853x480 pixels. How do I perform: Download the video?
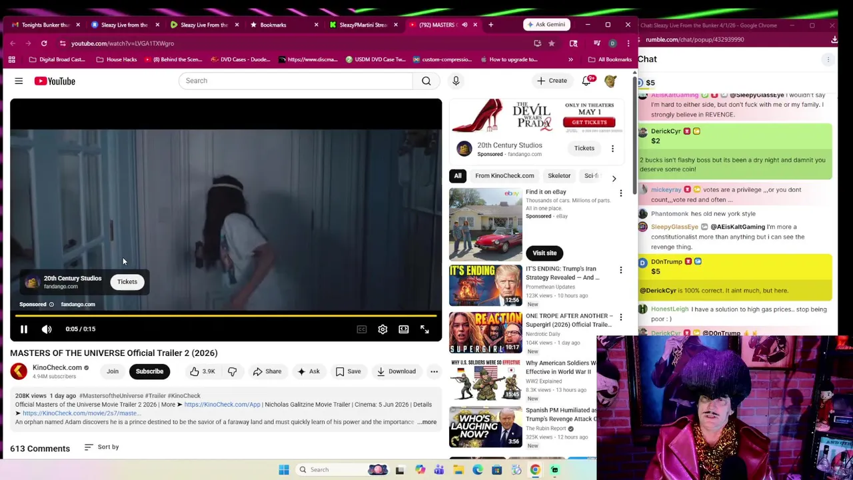(396, 371)
